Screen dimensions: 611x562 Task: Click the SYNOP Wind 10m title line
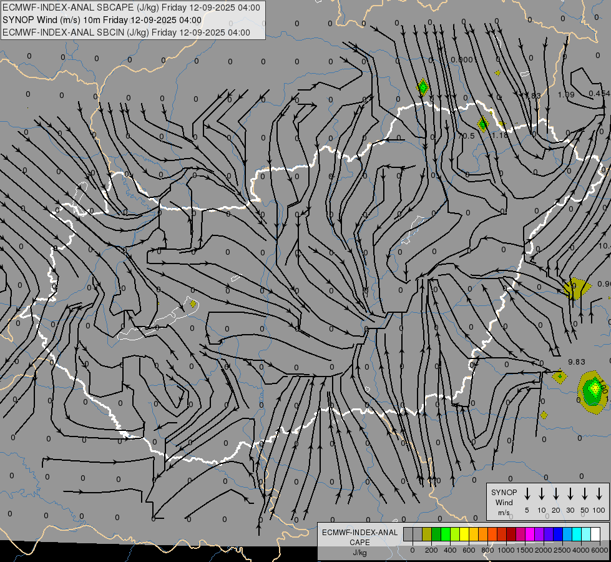tap(102, 20)
